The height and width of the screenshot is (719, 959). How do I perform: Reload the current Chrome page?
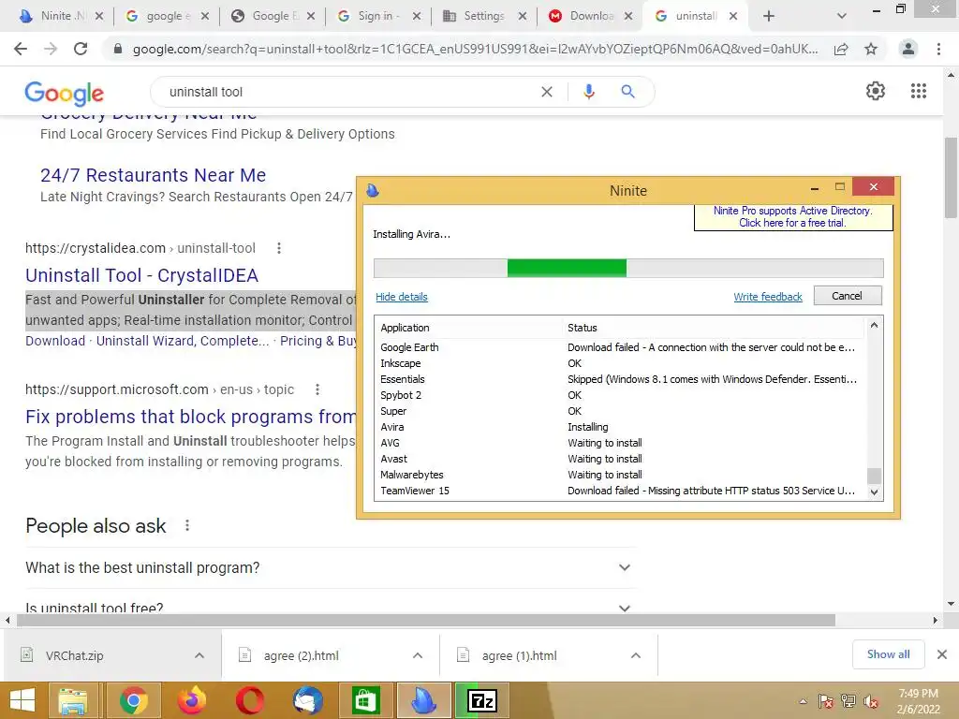(x=81, y=49)
